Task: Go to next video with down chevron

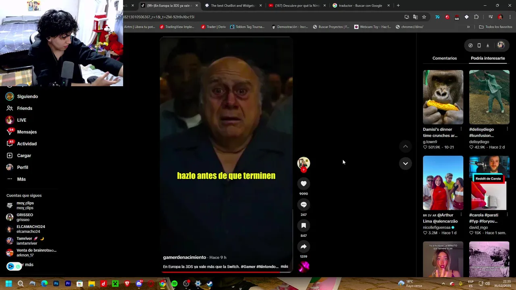Action: pyautogui.click(x=405, y=164)
